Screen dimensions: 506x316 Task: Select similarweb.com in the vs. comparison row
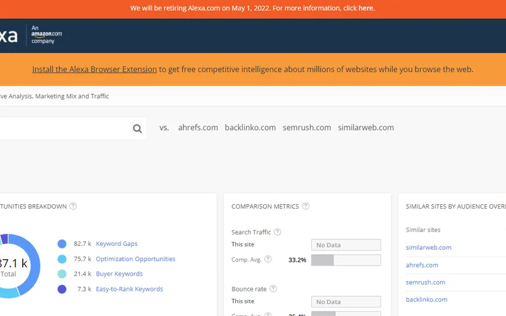(x=366, y=128)
